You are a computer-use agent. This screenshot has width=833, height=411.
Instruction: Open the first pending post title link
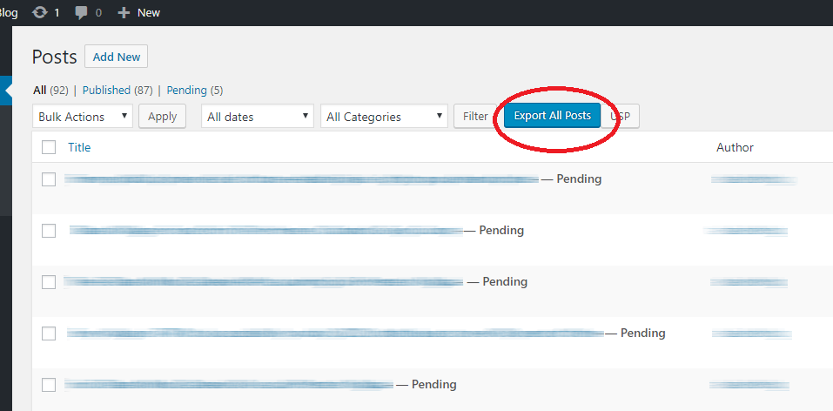coord(300,179)
